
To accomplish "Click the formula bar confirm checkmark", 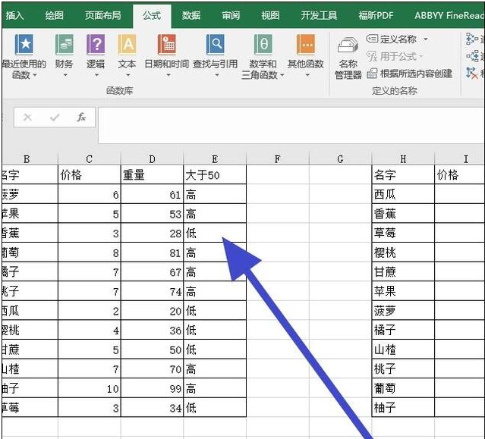I will pos(55,117).
